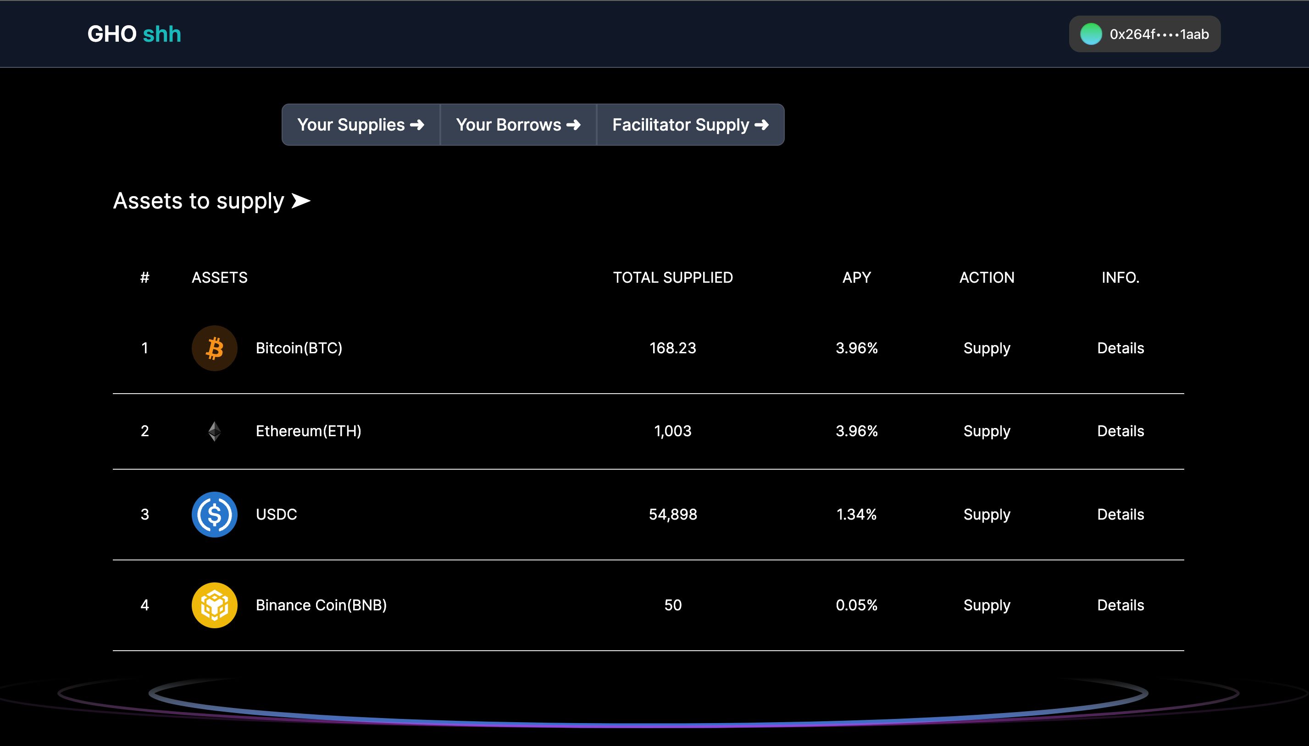The image size is (1309, 746).
Task: Click the ACTION column header
Action: pos(987,278)
